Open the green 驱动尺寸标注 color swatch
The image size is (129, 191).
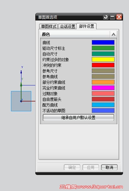(x=103, y=48)
